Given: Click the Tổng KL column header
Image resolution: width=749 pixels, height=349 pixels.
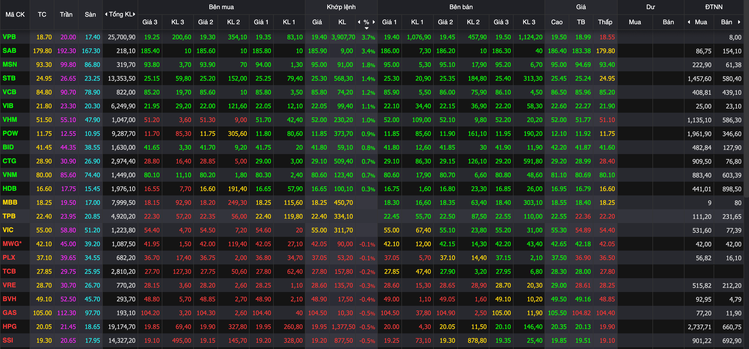Looking at the screenshot, I should pyautogui.click(x=120, y=14).
